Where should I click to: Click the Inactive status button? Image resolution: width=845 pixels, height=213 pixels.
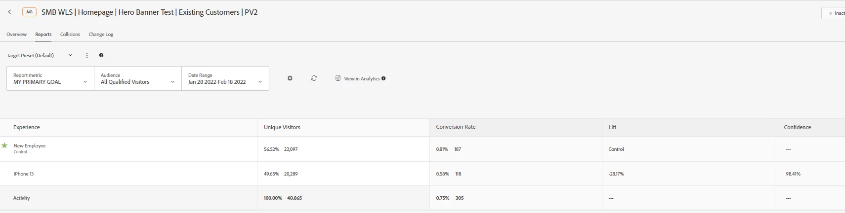(836, 13)
